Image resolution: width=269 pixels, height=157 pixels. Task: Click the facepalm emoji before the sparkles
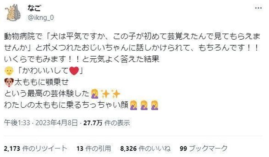tap(95, 94)
